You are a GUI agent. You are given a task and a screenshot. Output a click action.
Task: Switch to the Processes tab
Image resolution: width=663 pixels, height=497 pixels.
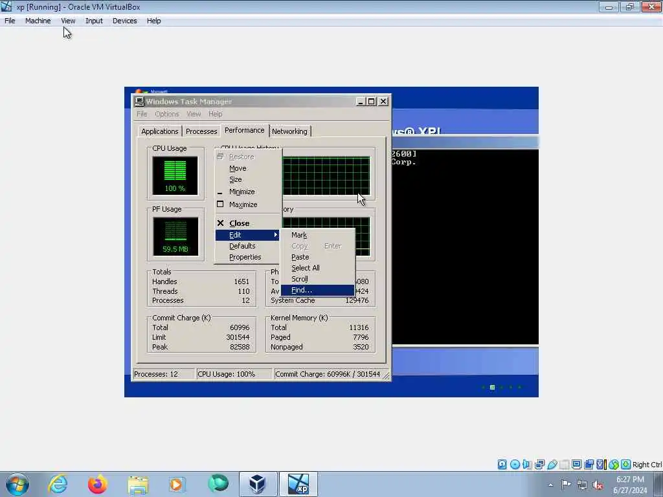[201, 131]
